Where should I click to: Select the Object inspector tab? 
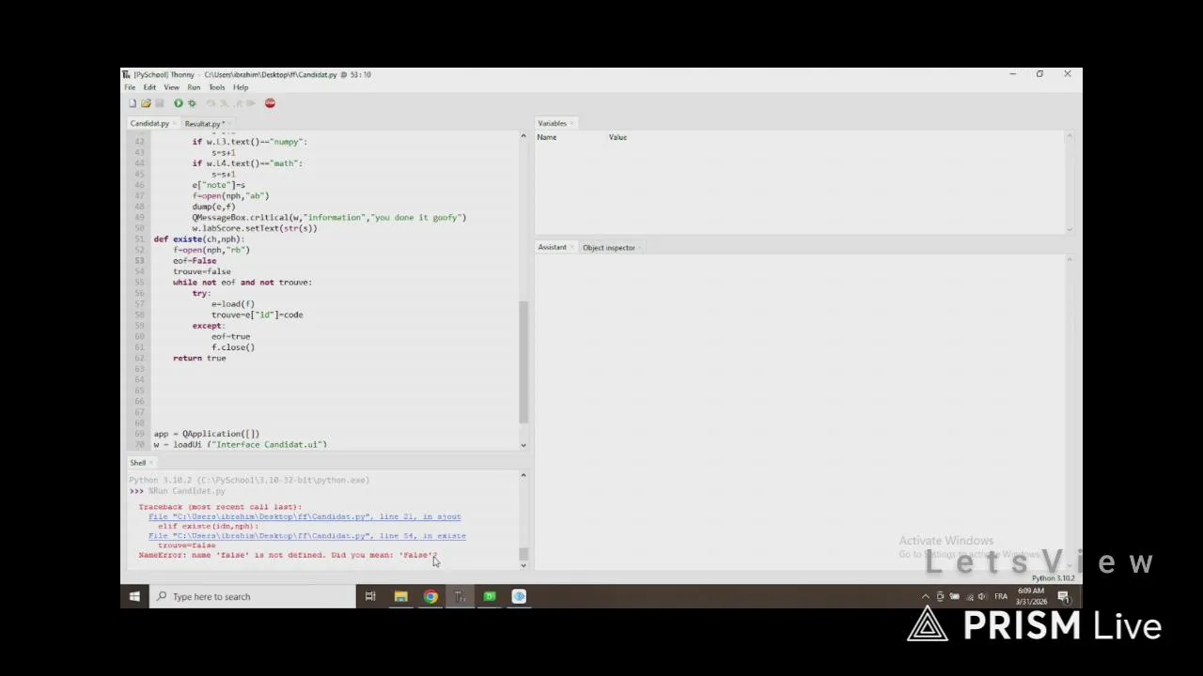click(x=608, y=248)
